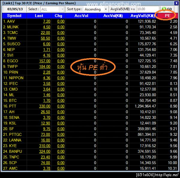Click SUSCO AvgVal5 value 175,877.76

(147, 44)
